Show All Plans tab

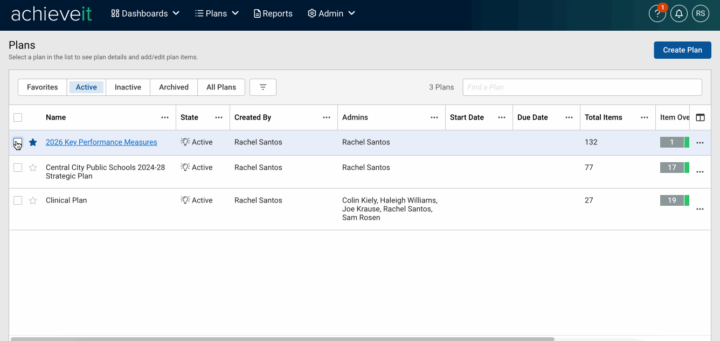coord(221,87)
